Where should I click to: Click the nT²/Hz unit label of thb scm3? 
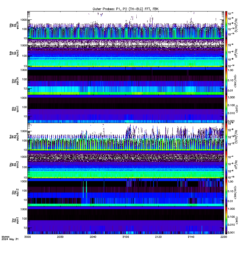click(x=236, y=53)
